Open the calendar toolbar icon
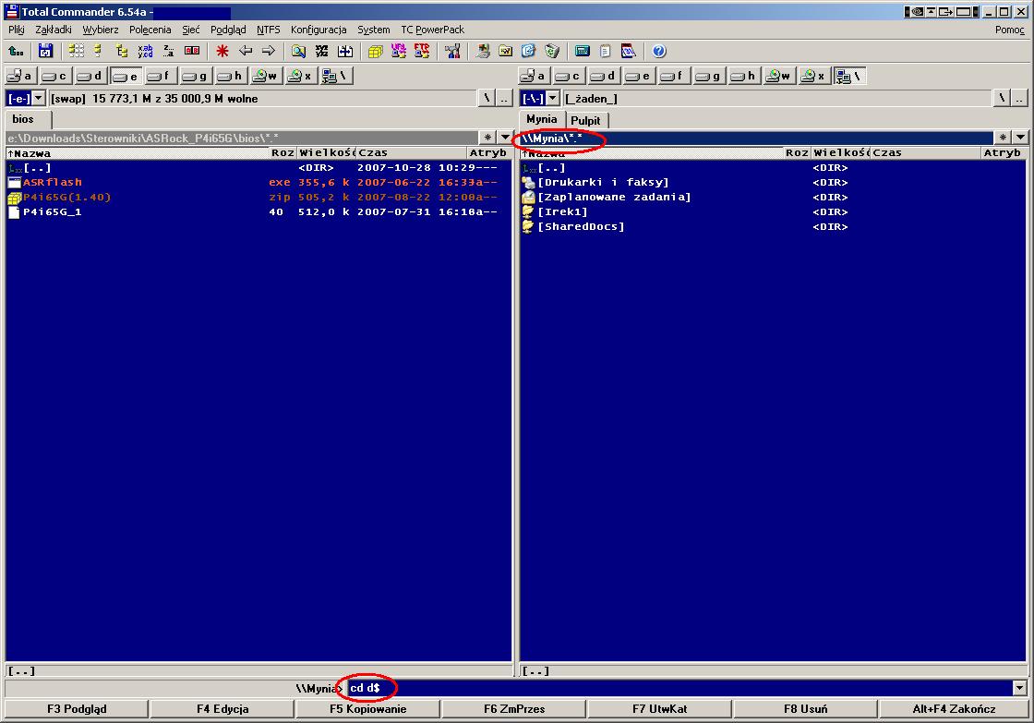Image resolution: width=1034 pixels, height=723 pixels. 629,51
